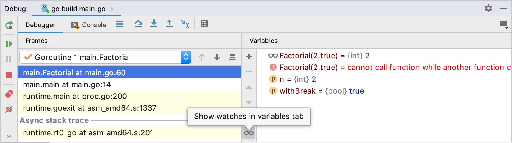Open View Breakpoints dialog

pyautogui.click(x=9, y=94)
